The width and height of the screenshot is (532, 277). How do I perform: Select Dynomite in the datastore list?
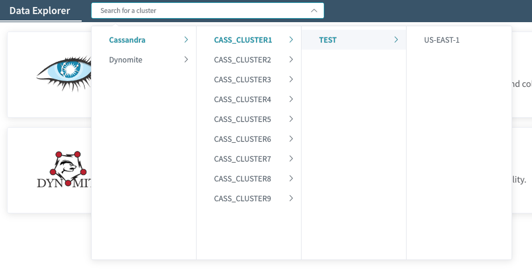tap(125, 59)
